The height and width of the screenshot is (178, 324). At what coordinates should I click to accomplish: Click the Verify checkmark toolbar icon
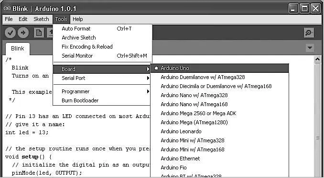(10, 33)
